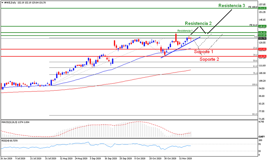
Task: Click the 38.2 Fibonacci retracement label
Action: click(255, 55)
